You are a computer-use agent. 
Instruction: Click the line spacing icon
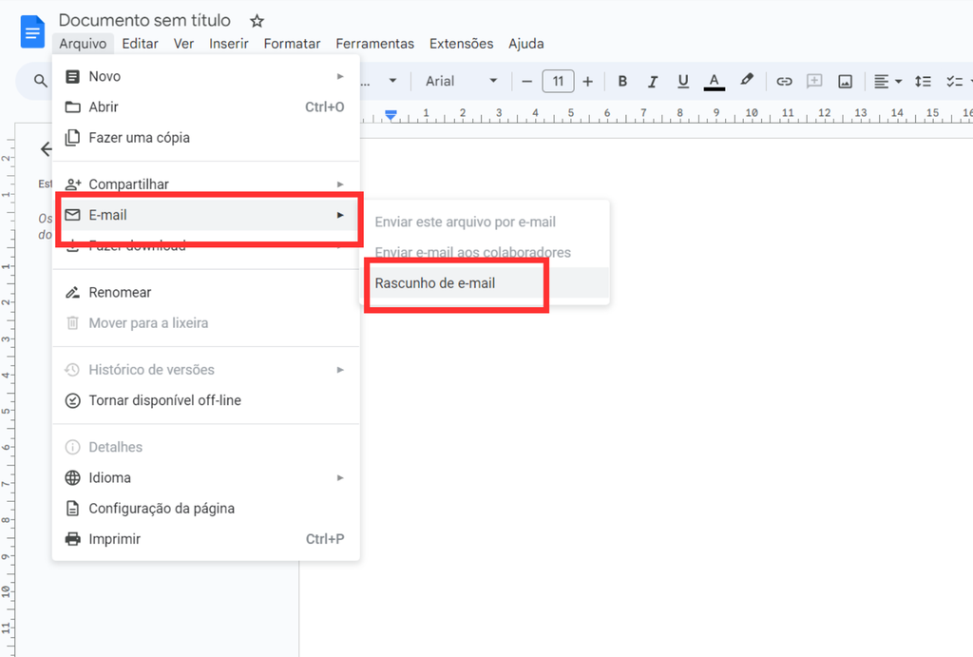923,82
